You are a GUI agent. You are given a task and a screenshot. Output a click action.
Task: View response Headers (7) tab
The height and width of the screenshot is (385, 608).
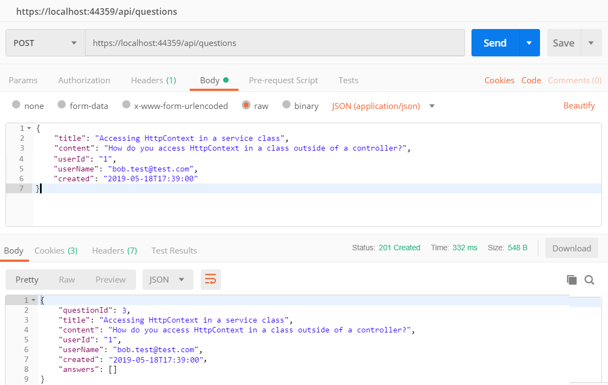(114, 251)
